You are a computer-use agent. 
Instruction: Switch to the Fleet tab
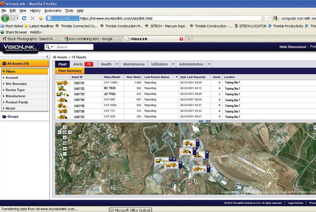coord(62,64)
